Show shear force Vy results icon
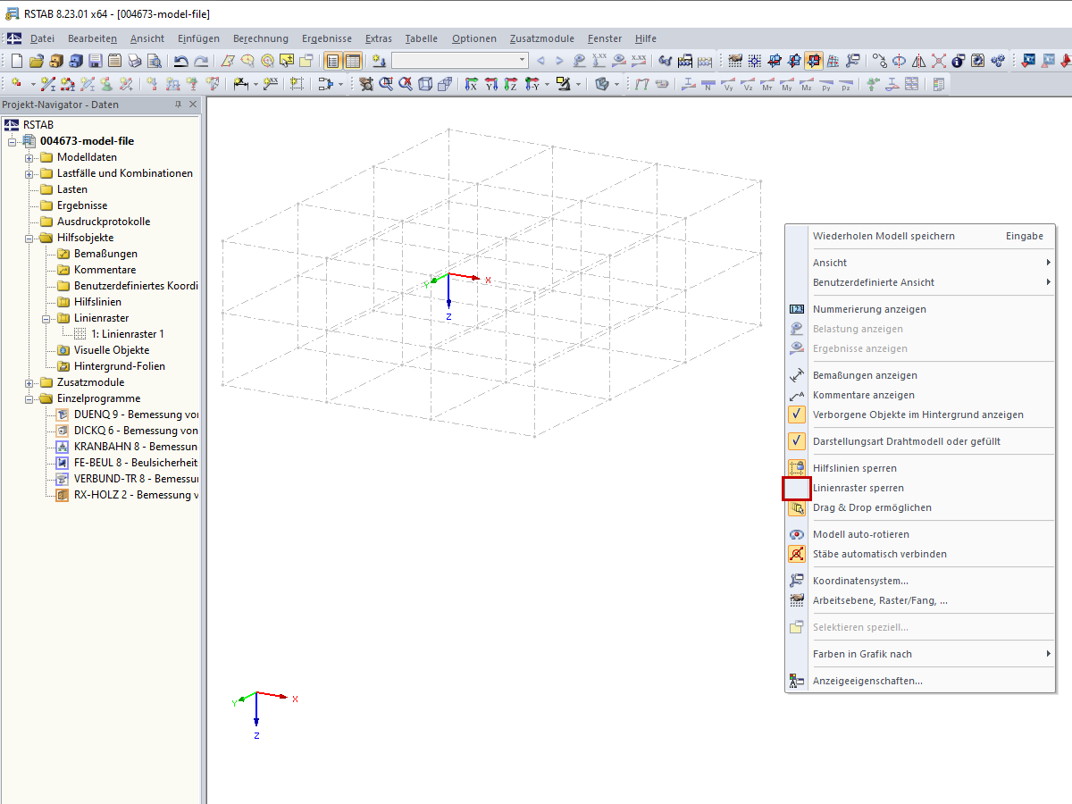The image size is (1072, 804). 728,84
